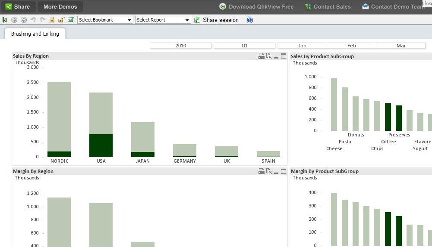Send Margin By Region to Excel
The image size is (432, 247).
[x=269, y=171]
